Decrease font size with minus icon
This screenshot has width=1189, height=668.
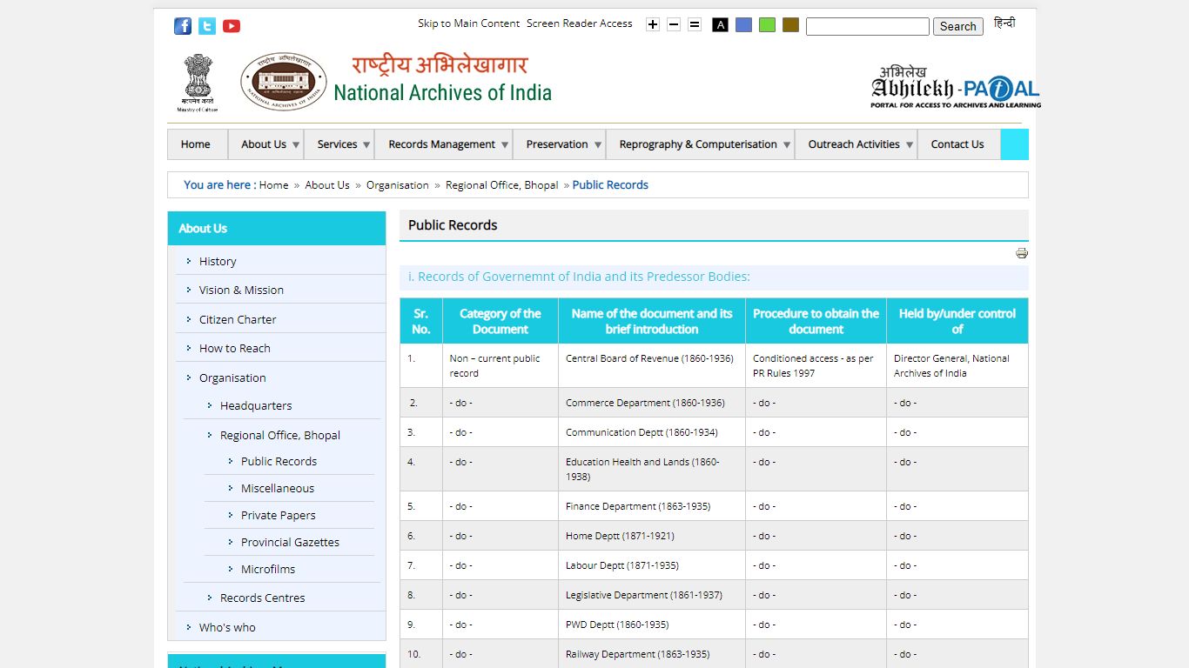(674, 24)
